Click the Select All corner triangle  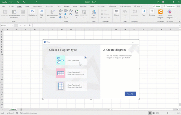pos(2,29)
